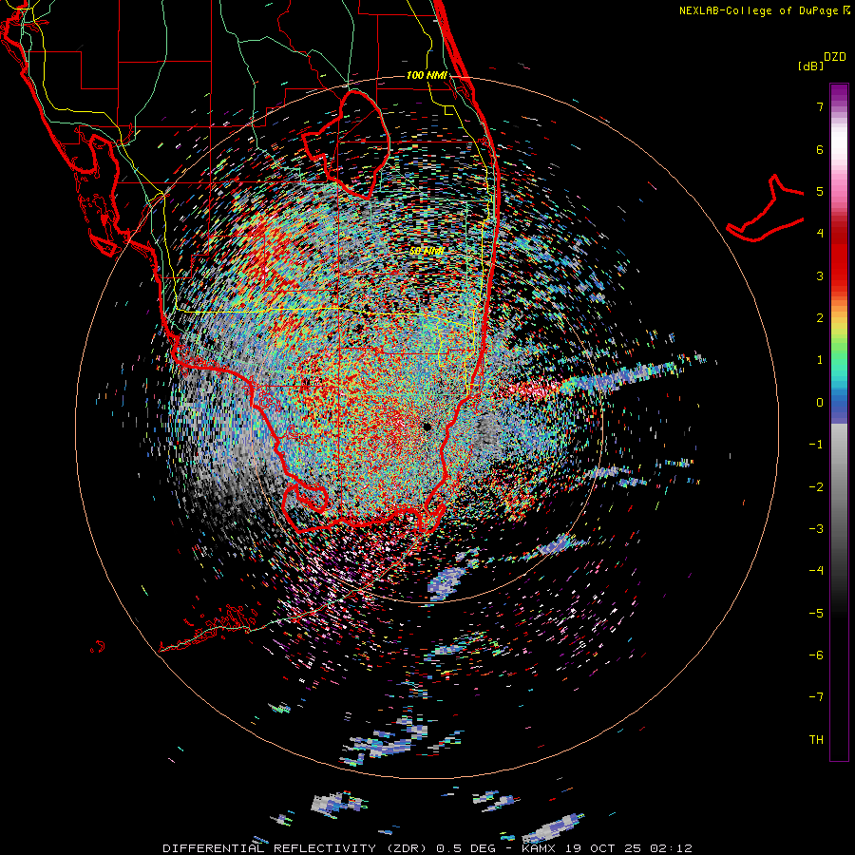Click the 1 dB value on the color scale
Image resolution: width=855 pixels, height=855 pixels.
(x=820, y=360)
